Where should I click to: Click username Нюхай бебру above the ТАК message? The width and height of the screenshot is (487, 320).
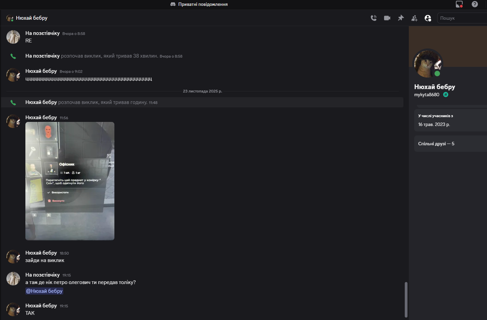[x=41, y=306]
